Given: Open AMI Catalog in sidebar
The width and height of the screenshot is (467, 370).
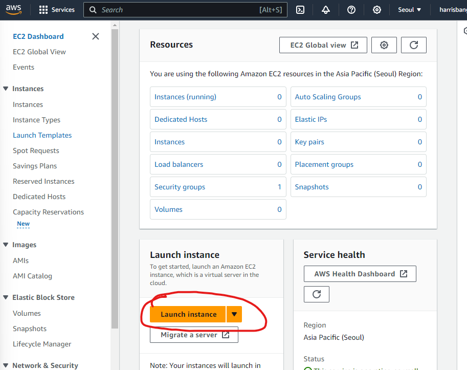Looking at the screenshot, I should [32, 276].
